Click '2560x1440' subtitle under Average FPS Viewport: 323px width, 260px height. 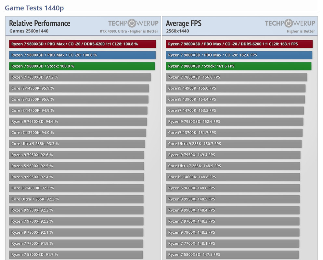point(177,31)
